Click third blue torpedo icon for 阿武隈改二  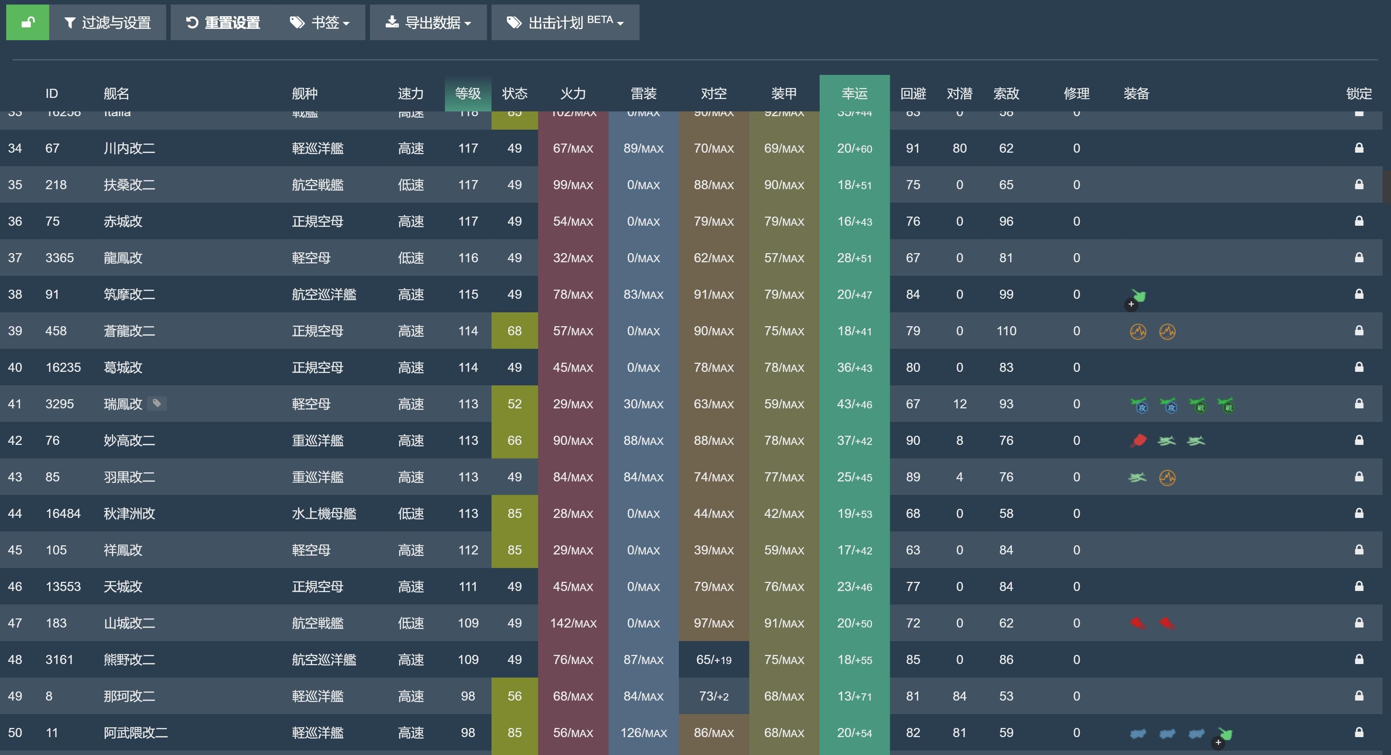(1196, 733)
